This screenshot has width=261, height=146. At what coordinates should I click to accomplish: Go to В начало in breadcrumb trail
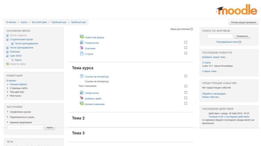coord(11,22)
